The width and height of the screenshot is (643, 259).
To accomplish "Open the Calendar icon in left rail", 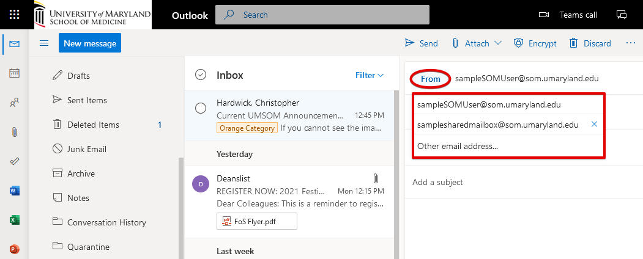I will [x=15, y=73].
